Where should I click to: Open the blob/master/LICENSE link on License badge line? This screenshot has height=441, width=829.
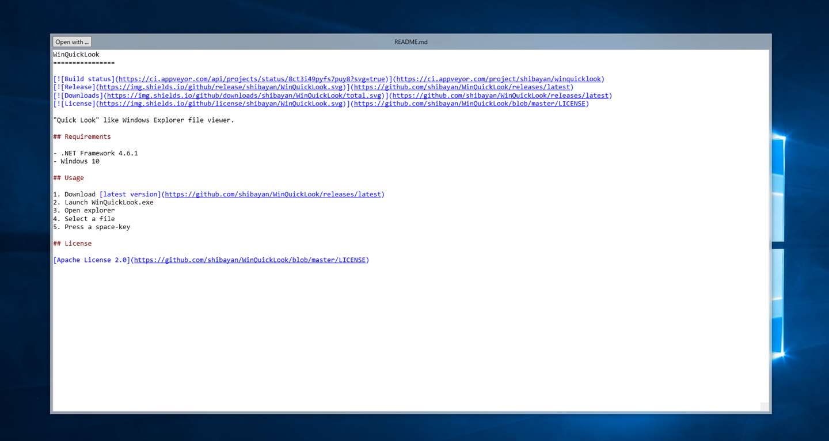pos(470,104)
